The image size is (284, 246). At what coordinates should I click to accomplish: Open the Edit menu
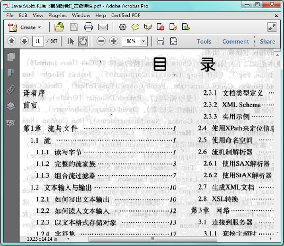tap(23, 16)
